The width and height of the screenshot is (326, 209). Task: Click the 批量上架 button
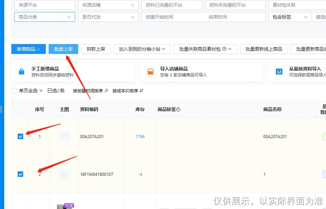(63, 49)
